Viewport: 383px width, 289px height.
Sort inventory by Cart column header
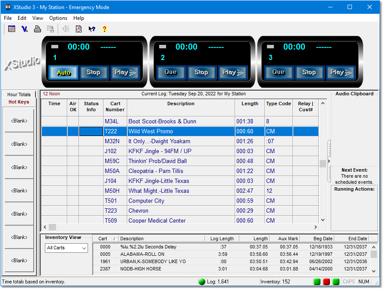tap(106, 239)
